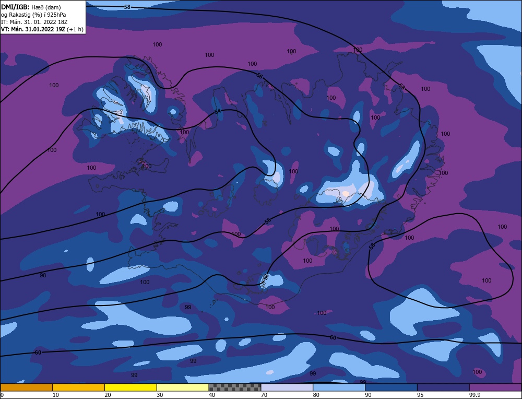522x399 pixels.
Task: Click the "99.9" legend tick label
Action: tap(474, 395)
